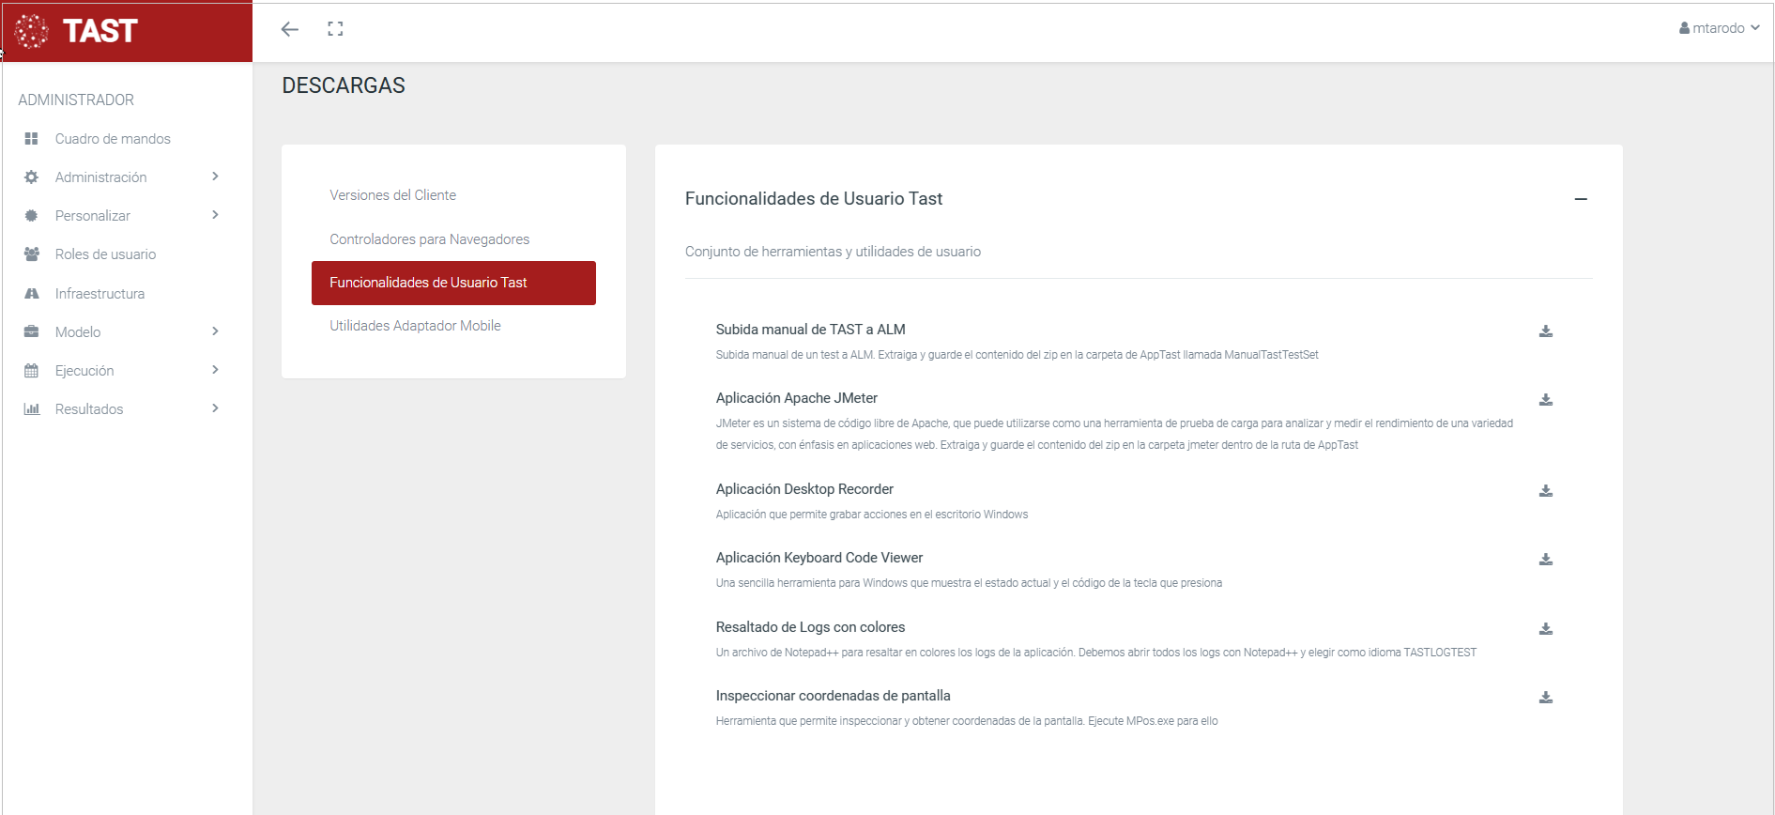Select Versiones del Cliente tab
The width and height of the screenshot is (1775, 815).
(392, 195)
